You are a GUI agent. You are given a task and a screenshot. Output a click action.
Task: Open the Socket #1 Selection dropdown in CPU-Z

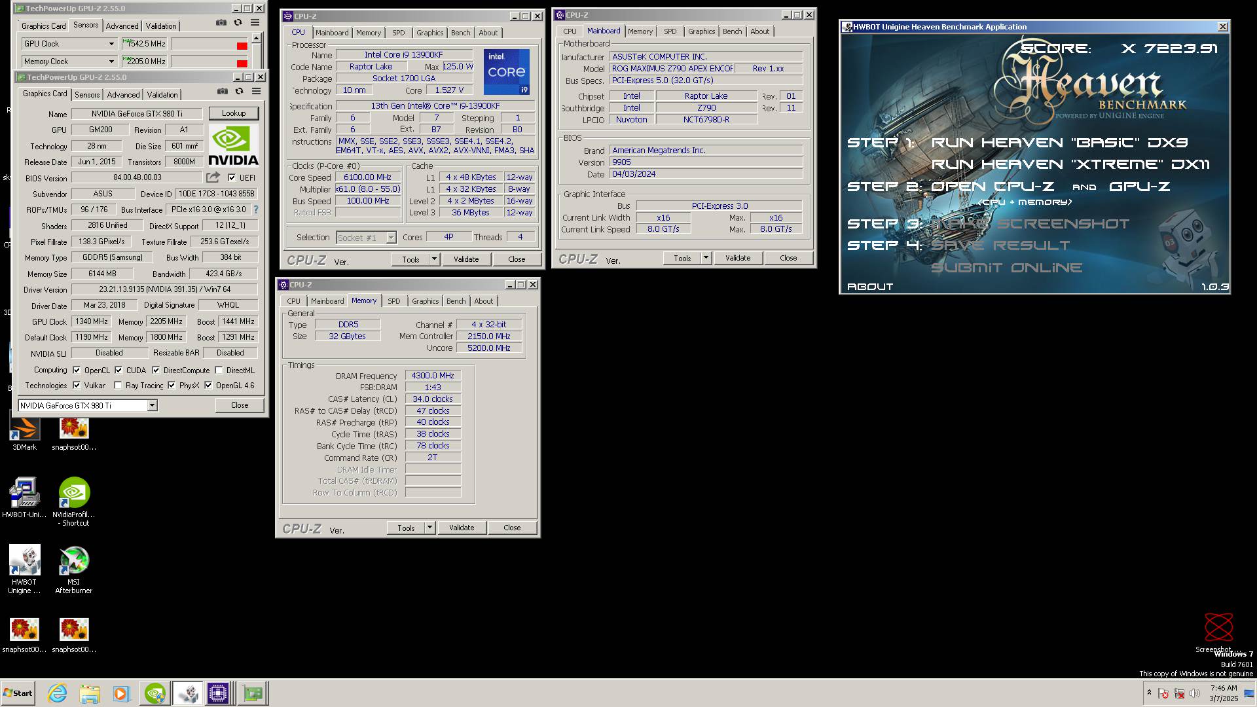click(391, 238)
